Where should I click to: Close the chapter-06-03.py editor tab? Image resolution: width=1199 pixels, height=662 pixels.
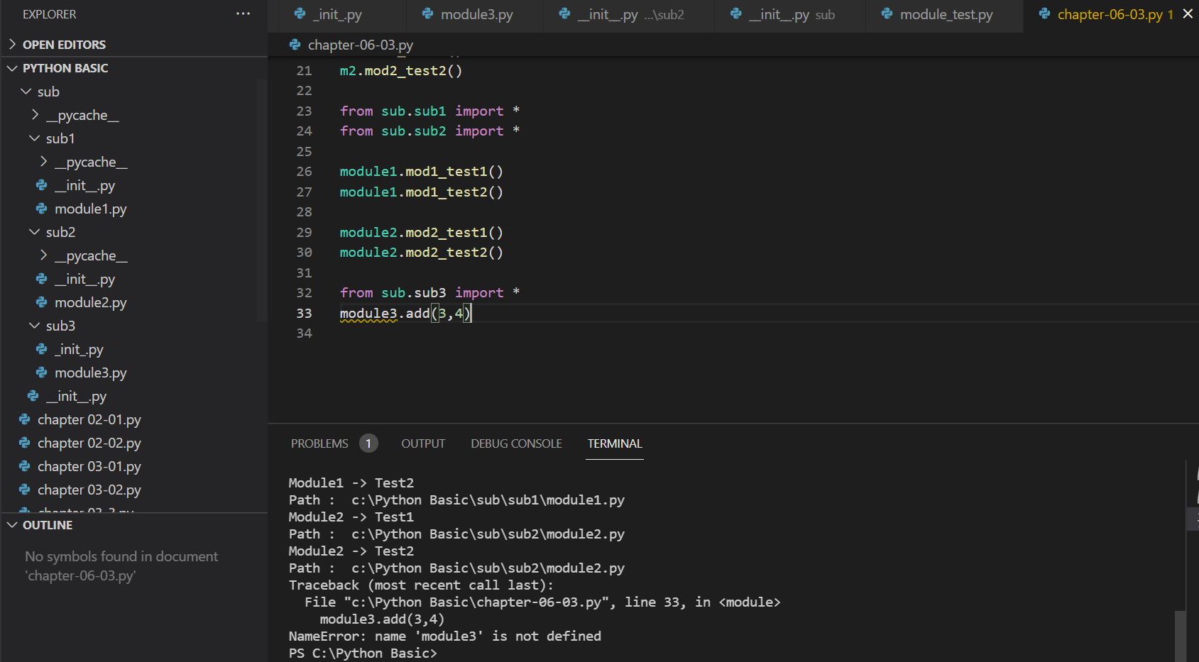click(1188, 14)
